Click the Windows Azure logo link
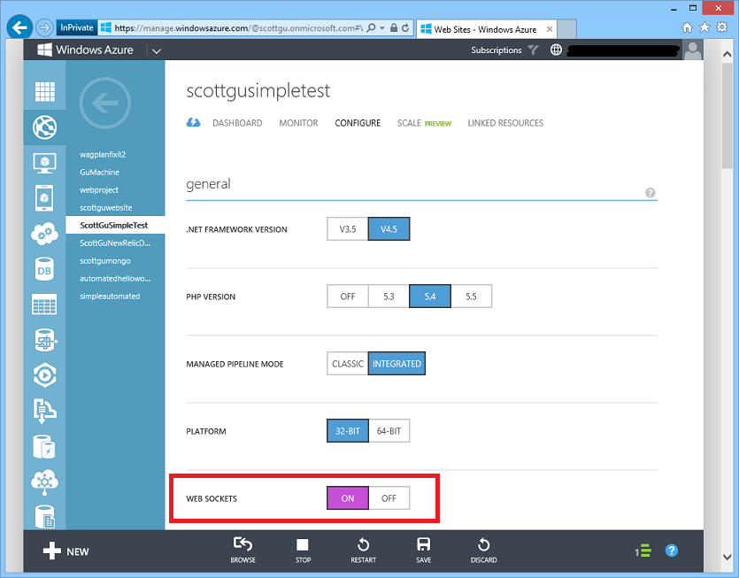This screenshot has width=739, height=578. 85,50
